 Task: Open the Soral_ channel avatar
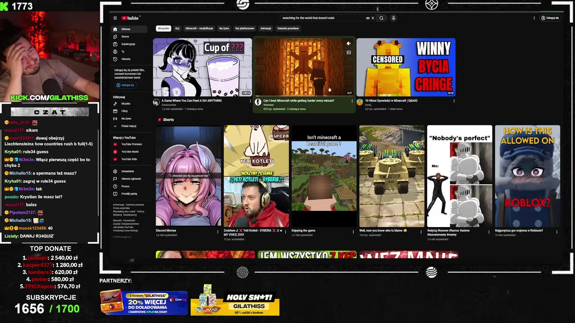[x=359, y=102]
